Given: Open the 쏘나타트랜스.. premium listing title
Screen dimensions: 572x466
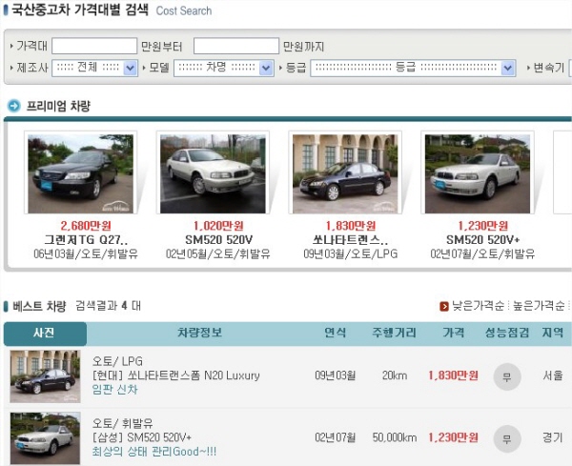Looking at the screenshot, I should (x=350, y=240).
